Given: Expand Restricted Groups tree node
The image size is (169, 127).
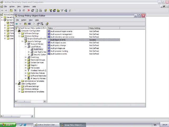Looking at the screenshot, I should [x=26, y=60].
